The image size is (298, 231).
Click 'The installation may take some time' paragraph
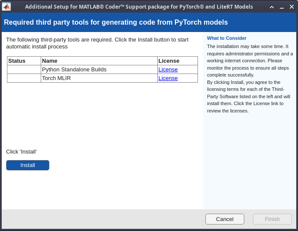250,61
